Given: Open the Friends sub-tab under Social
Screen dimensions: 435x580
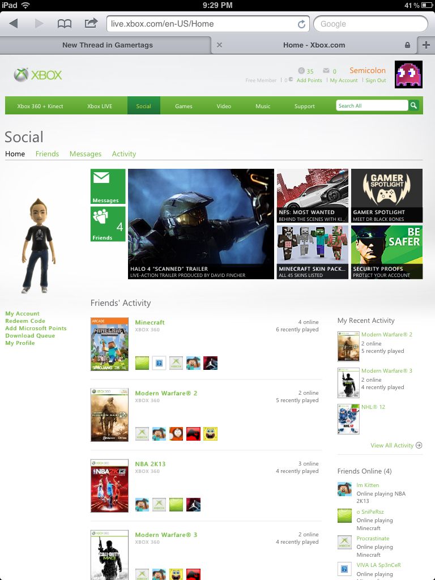Looking at the screenshot, I should coord(47,154).
